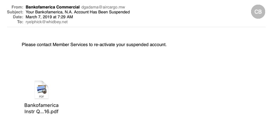Click the CB sender avatar circle

258,12
